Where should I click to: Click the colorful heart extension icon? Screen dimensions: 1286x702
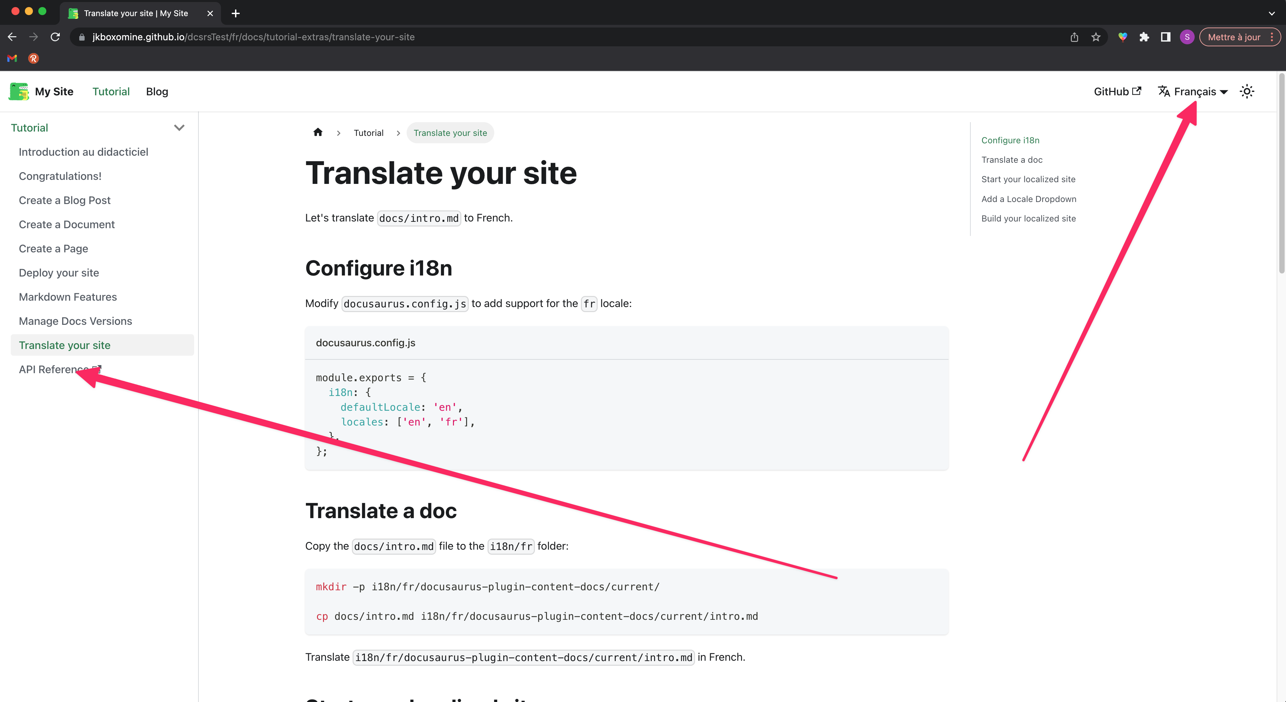coord(1123,37)
